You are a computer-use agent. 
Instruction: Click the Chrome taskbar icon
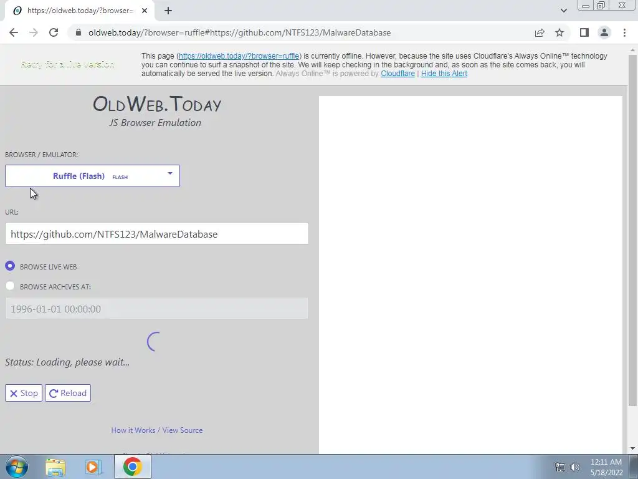coord(132,467)
